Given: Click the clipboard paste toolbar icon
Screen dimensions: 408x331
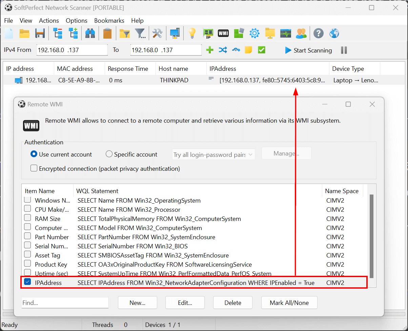Looking at the screenshot, I should click(107, 33).
